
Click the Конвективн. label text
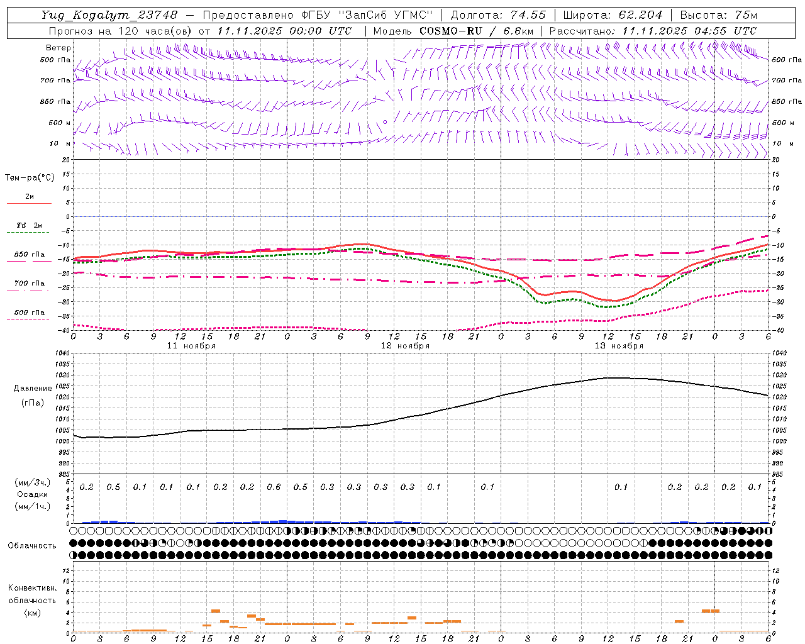(33, 588)
